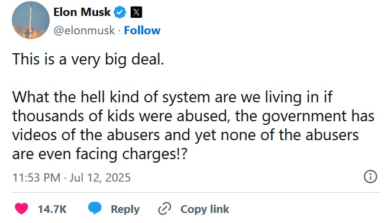Like the tweet with the heart icon
Image resolution: width=391 pixels, height=223 pixels.
(21, 209)
